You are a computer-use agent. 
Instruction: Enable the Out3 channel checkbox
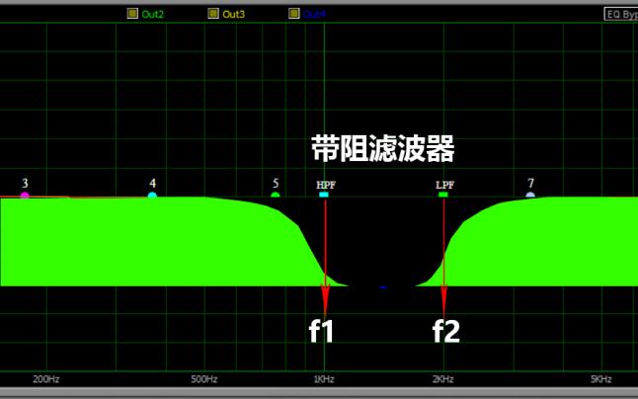pyautogui.click(x=213, y=14)
